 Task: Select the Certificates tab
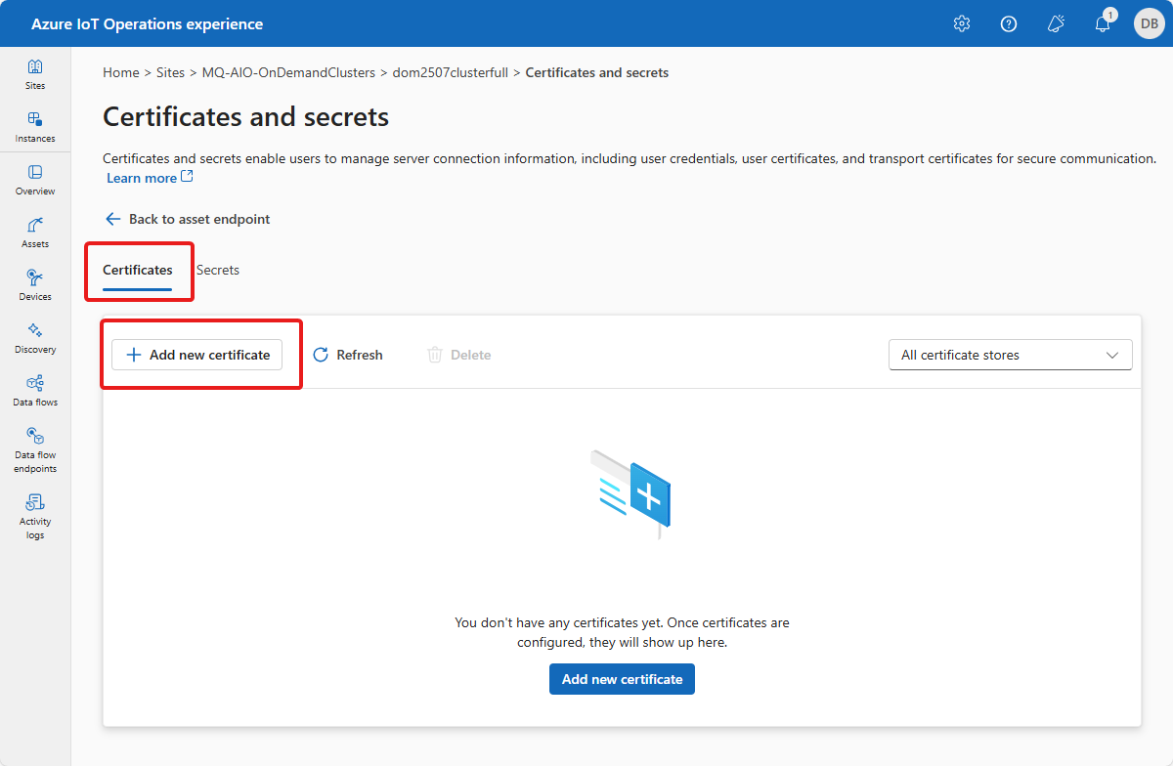(137, 270)
